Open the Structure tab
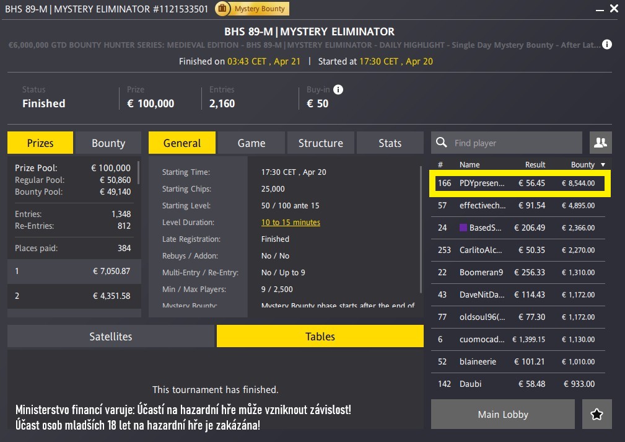 point(320,143)
